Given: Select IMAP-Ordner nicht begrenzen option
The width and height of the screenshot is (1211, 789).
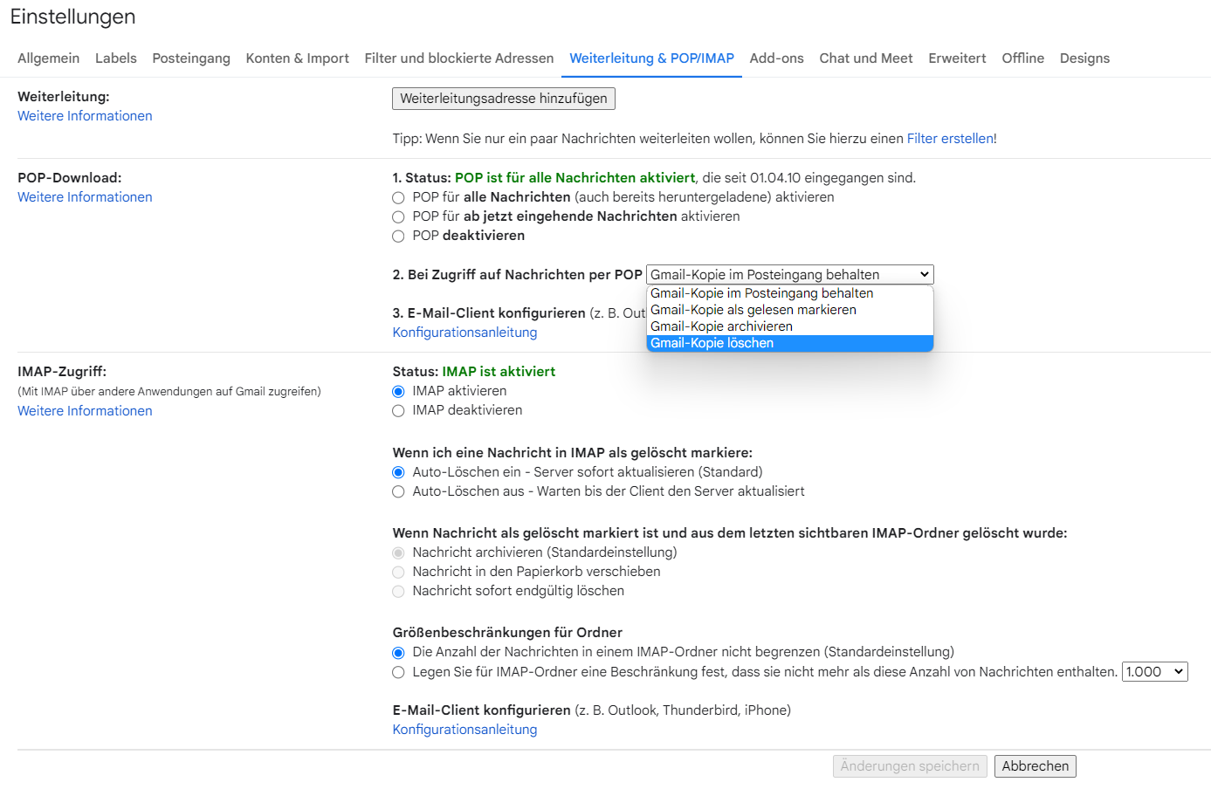Looking at the screenshot, I should (398, 653).
